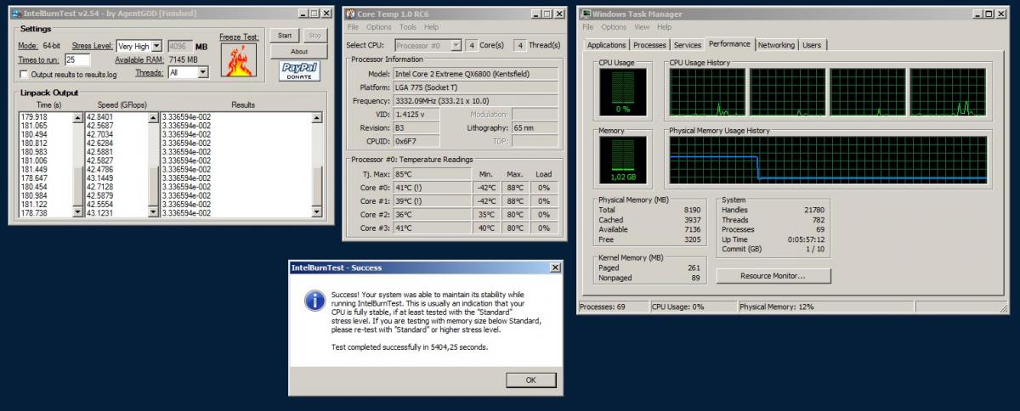Click Core #2 temperature 36°C

[432, 215]
